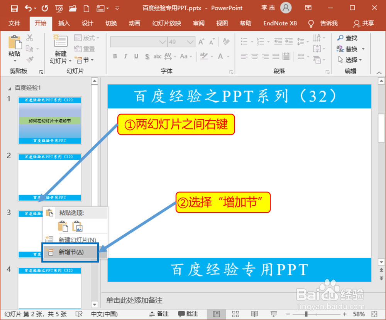Open Slide Sorter view icon in status bar
The height and width of the screenshot is (320, 386).
[235, 314]
